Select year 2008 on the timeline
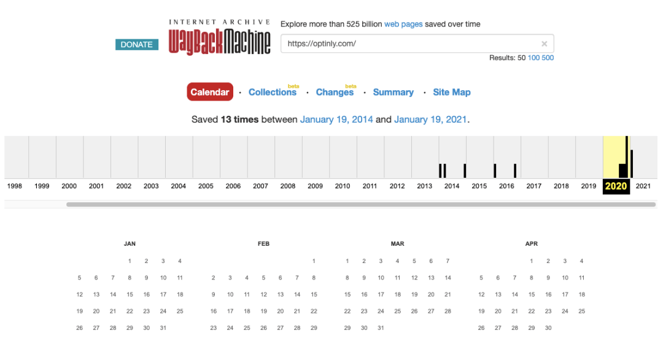This screenshot has height=355, width=663. coord(288,186)
